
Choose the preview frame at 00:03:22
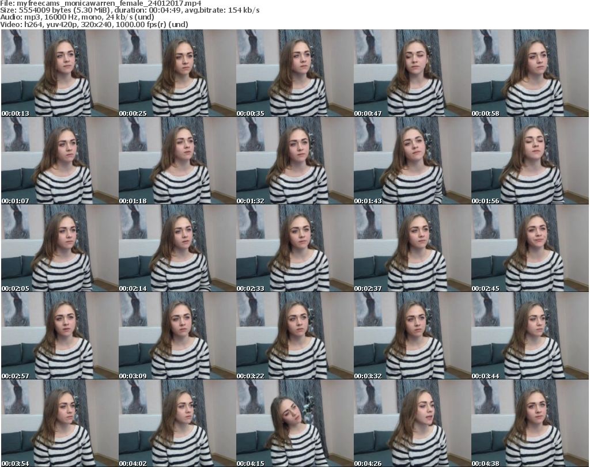pos(294,335)
